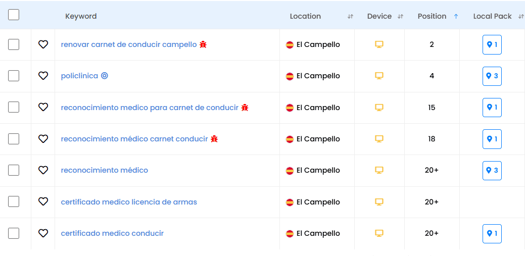Viewport: 525px width, 256px height.
Task: Click Local Pack badge for 'certificado medico conducir'
Action: click(492, 234)
